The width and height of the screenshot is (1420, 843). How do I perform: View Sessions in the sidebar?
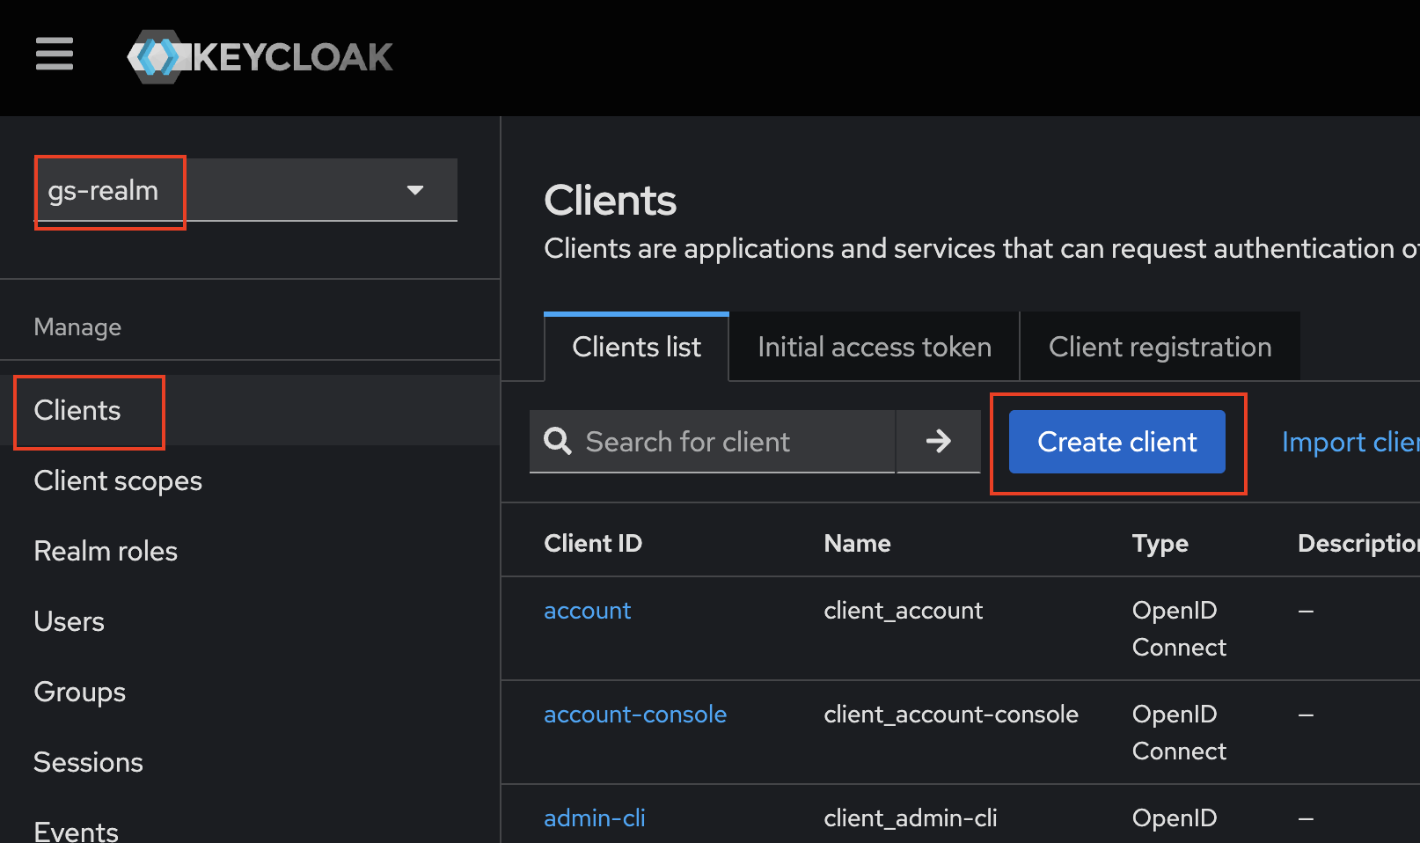(88, 763)
